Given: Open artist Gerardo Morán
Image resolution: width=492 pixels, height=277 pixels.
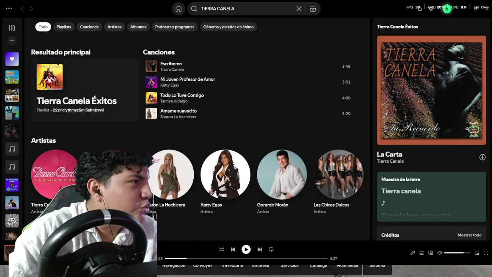Looking at the screenshot, I should 282,174.
